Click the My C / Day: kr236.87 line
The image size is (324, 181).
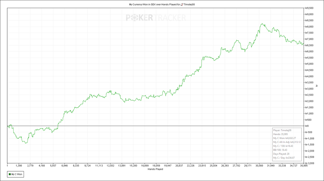(x=284, y=158)
